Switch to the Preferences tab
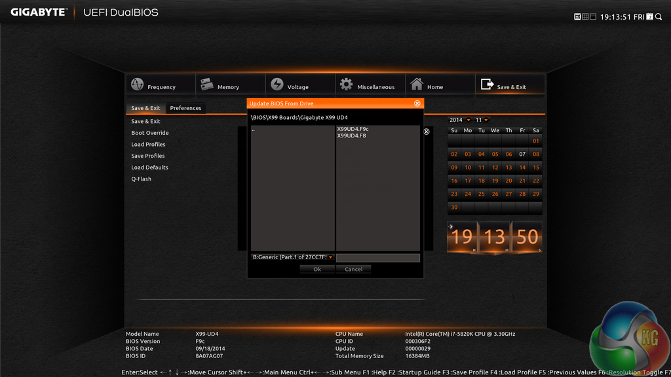The image size is (671, 377). point(185,108)
